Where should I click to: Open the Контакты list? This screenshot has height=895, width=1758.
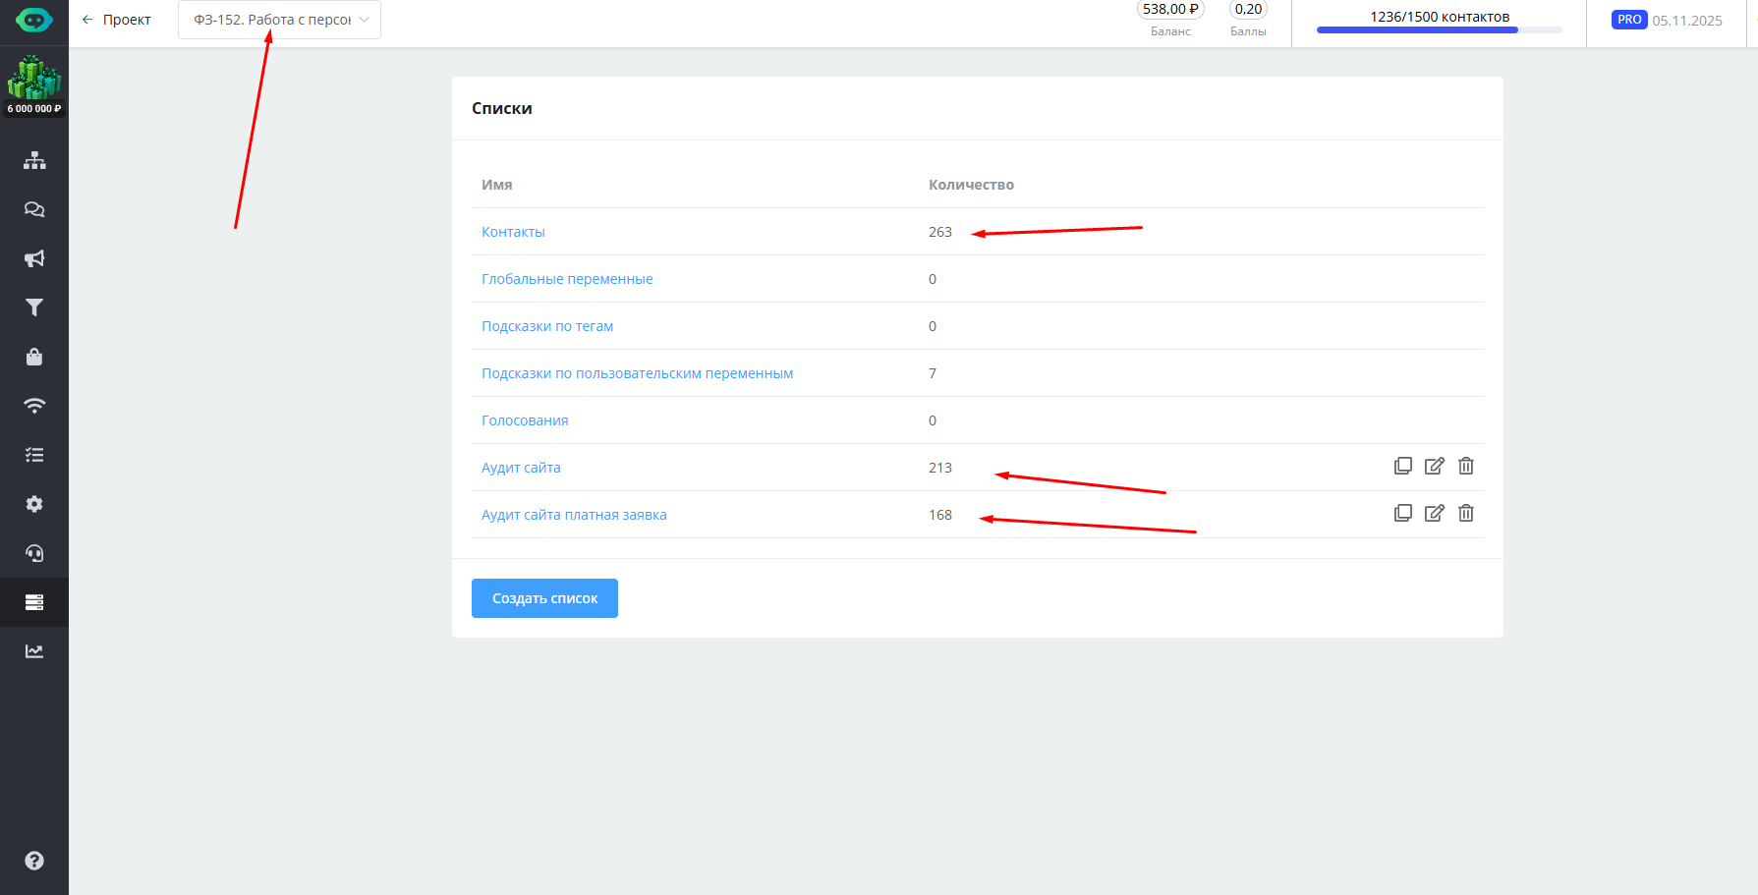(513, 232)
